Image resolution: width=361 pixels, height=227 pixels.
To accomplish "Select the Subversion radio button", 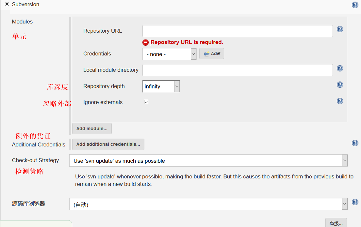I will (x=7, y=4).
